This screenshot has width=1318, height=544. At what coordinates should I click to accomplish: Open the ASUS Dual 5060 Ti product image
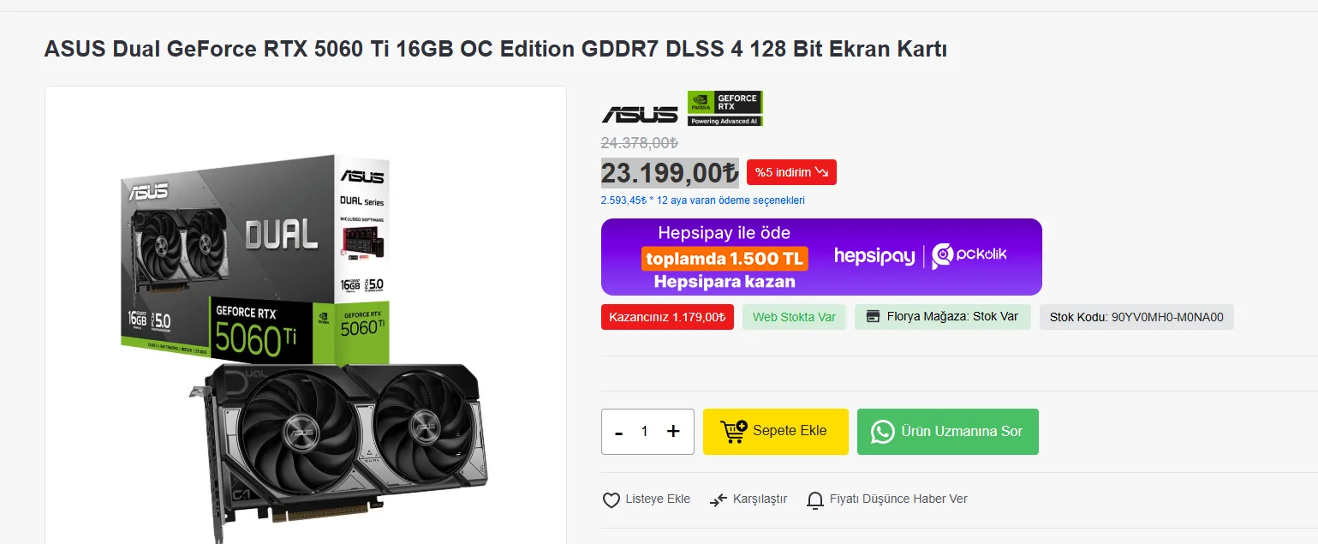tap(306, 343)
